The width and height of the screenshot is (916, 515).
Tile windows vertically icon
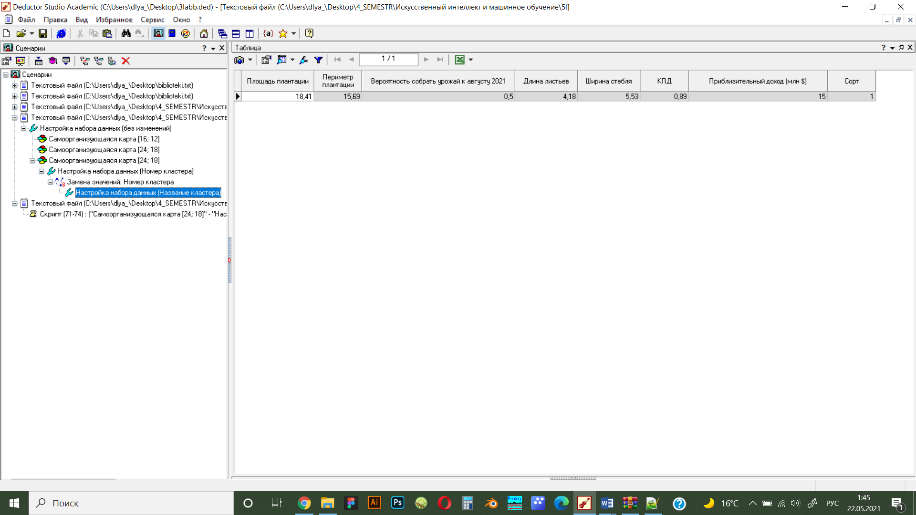250,33
